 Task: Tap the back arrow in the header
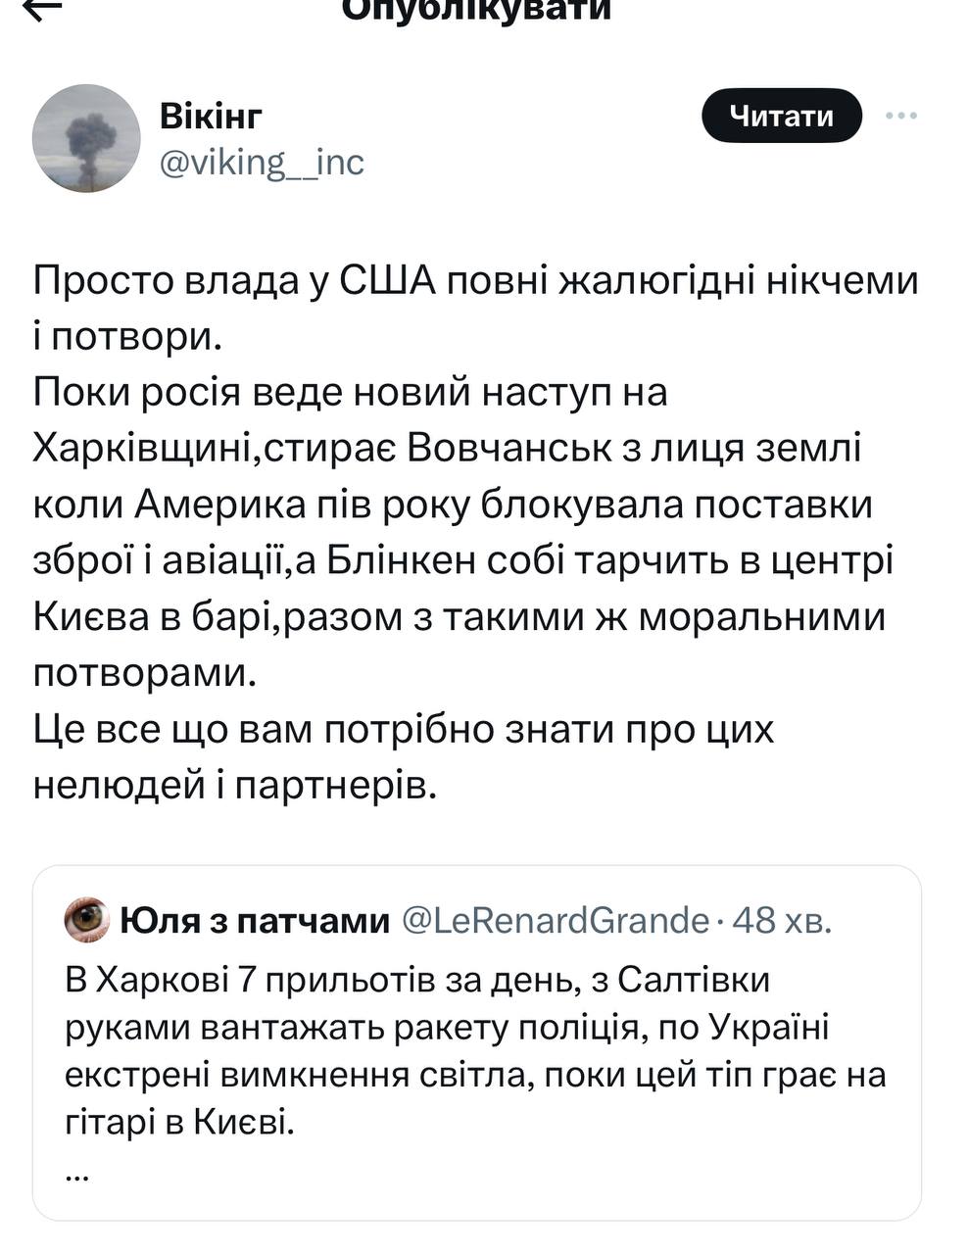click(42, 8)
